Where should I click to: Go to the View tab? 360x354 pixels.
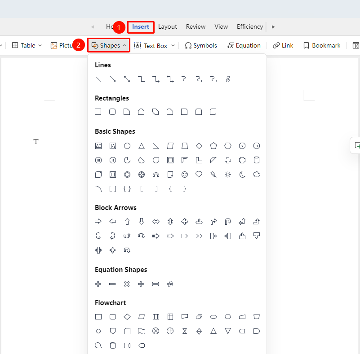pyautogui.click(x=221, y=27)
